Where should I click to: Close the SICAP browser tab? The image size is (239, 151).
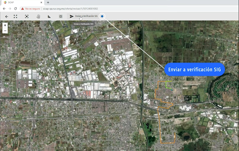pos(41,2)
